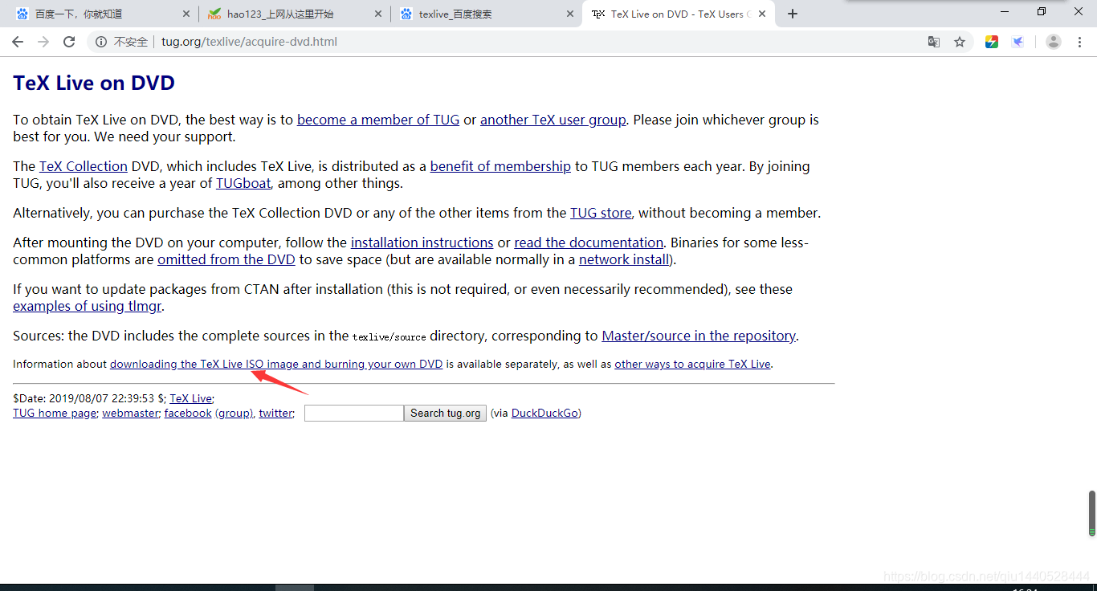Click the not-secure site info icon

click(101, 42)
